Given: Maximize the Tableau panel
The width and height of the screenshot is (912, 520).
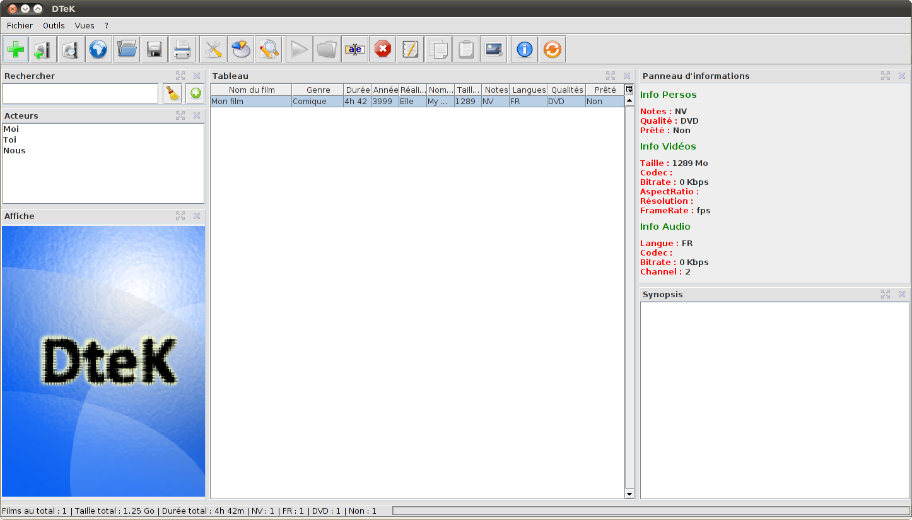Looking at the screenshot, I should (x=611, y=76).
